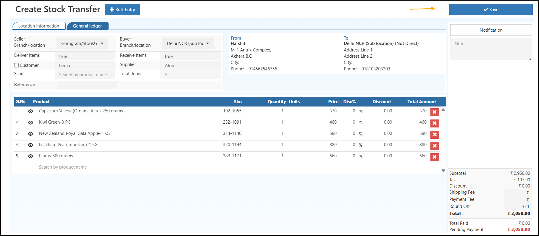Delete Packham Pear row with red X
This screenshot has width=539, height=236.
pyautogui.click(x=435, y=146)
